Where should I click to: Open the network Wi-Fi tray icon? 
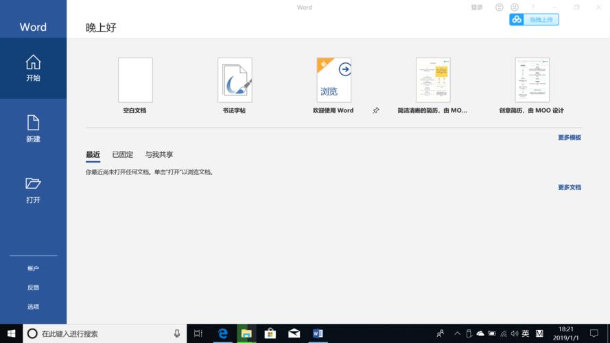click(x=504, y=333)
